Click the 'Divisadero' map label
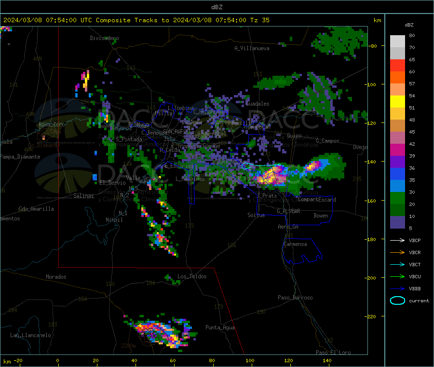The image size is (434, 367). (x=104, y=38)
